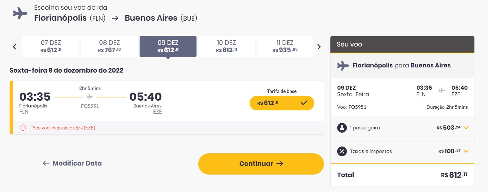Click the Continuar button
The height and width of the screenshot is (192, 488).
pyautogui.click(x=261, y=164)
